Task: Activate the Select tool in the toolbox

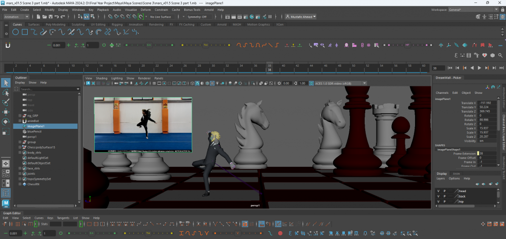Action: [x=6, y=82]
